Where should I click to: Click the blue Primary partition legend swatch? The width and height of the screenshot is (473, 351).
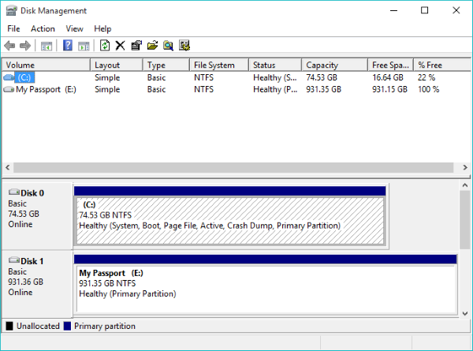point(67,326)
